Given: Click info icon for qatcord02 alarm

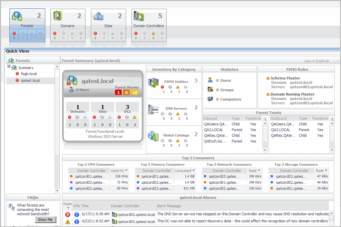Looking at the screenshot, I should [76, 214].
